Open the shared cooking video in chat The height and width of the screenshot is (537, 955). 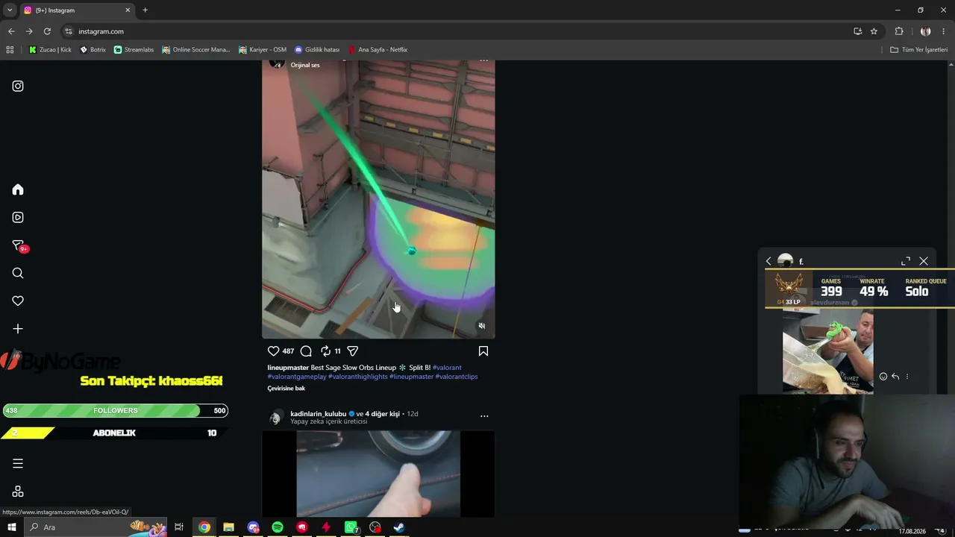pyautogui.click(x=827, y=350)
